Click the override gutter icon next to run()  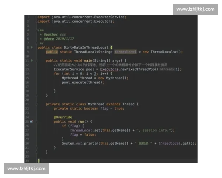31,121
